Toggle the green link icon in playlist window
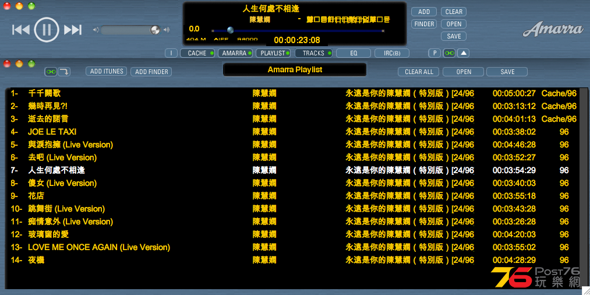Image resolution: width=590 pixels, height=295 pixels. pos(51,72)
